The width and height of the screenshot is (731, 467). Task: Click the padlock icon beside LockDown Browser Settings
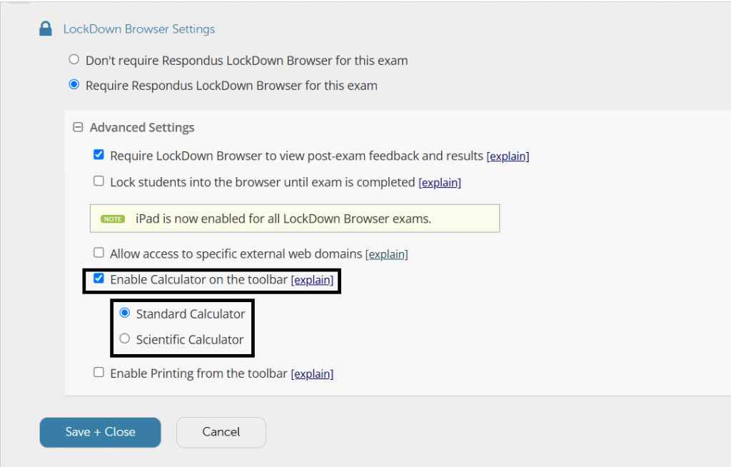point(46,28)
